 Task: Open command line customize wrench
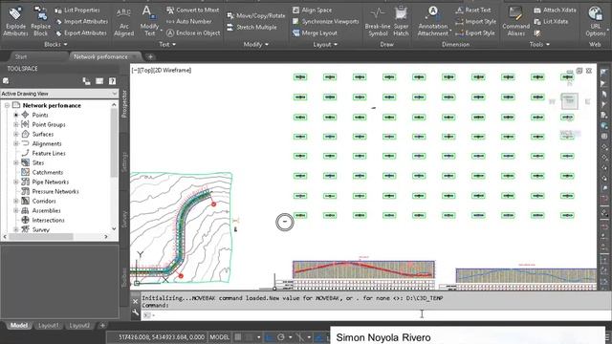(x=136, y=312)
